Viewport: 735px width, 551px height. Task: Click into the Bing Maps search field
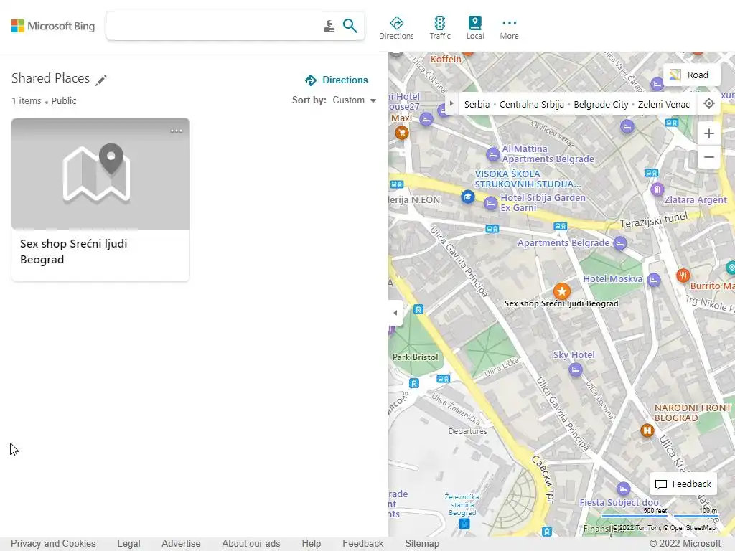pyautogui.click(x=215, y=26)
